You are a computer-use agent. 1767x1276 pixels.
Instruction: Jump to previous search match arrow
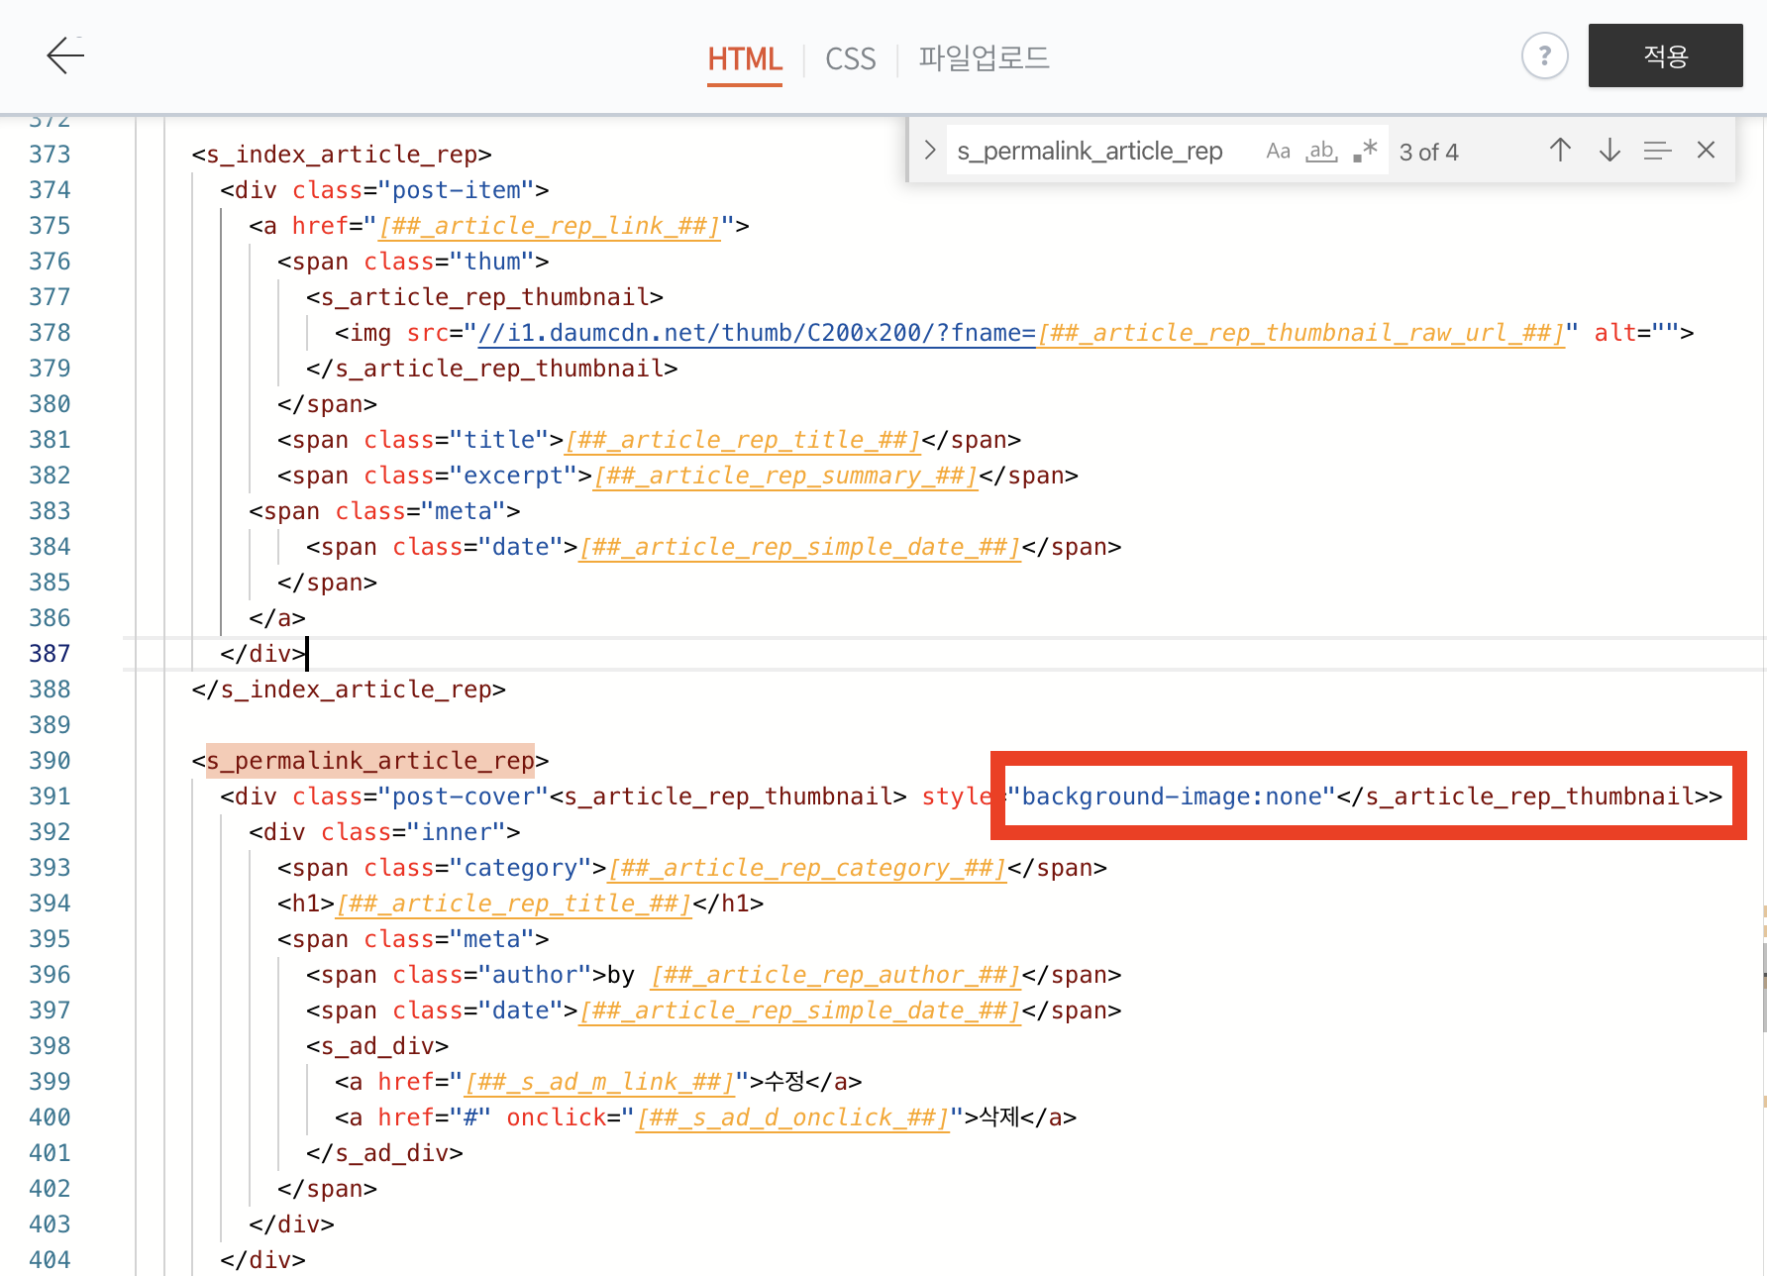(x=1560, y=151)
